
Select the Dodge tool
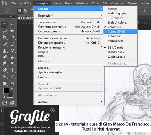point(13,63)
